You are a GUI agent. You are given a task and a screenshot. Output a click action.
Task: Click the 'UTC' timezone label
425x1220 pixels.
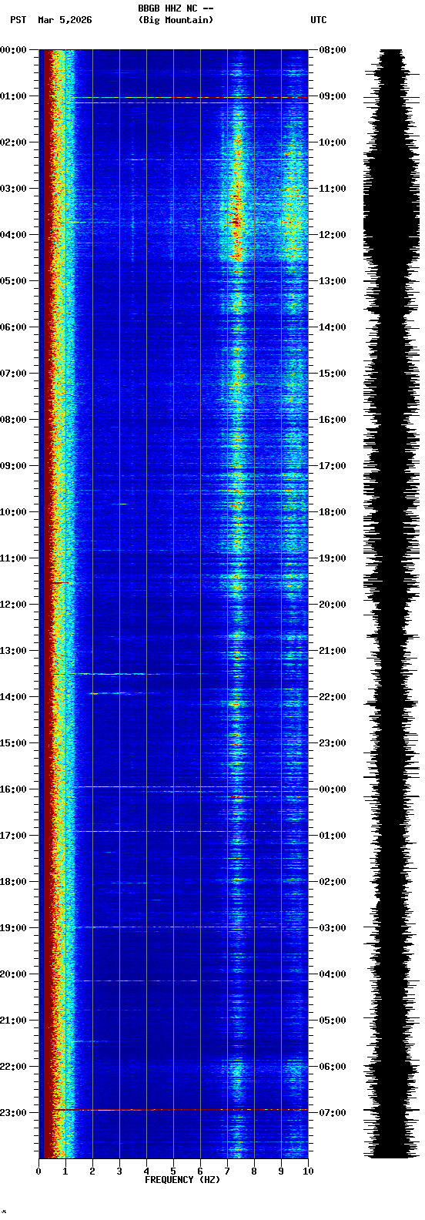319,20
